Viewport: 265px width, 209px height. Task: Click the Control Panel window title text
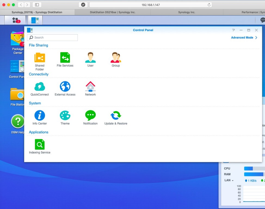pos(143,30)
